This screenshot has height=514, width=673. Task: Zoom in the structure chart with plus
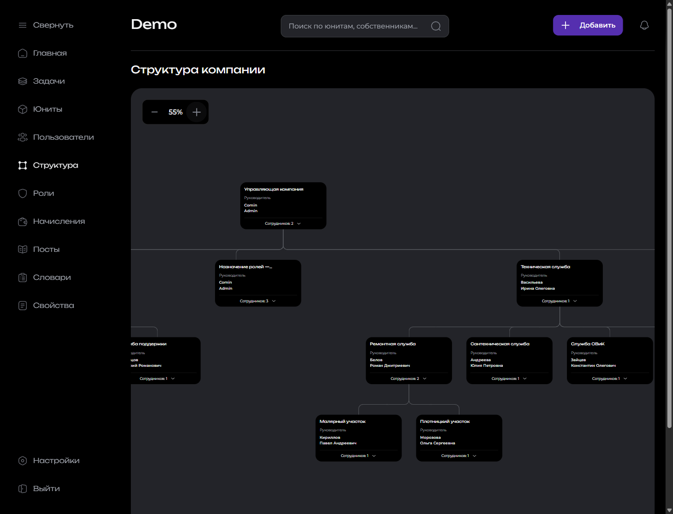pos(197,112)
